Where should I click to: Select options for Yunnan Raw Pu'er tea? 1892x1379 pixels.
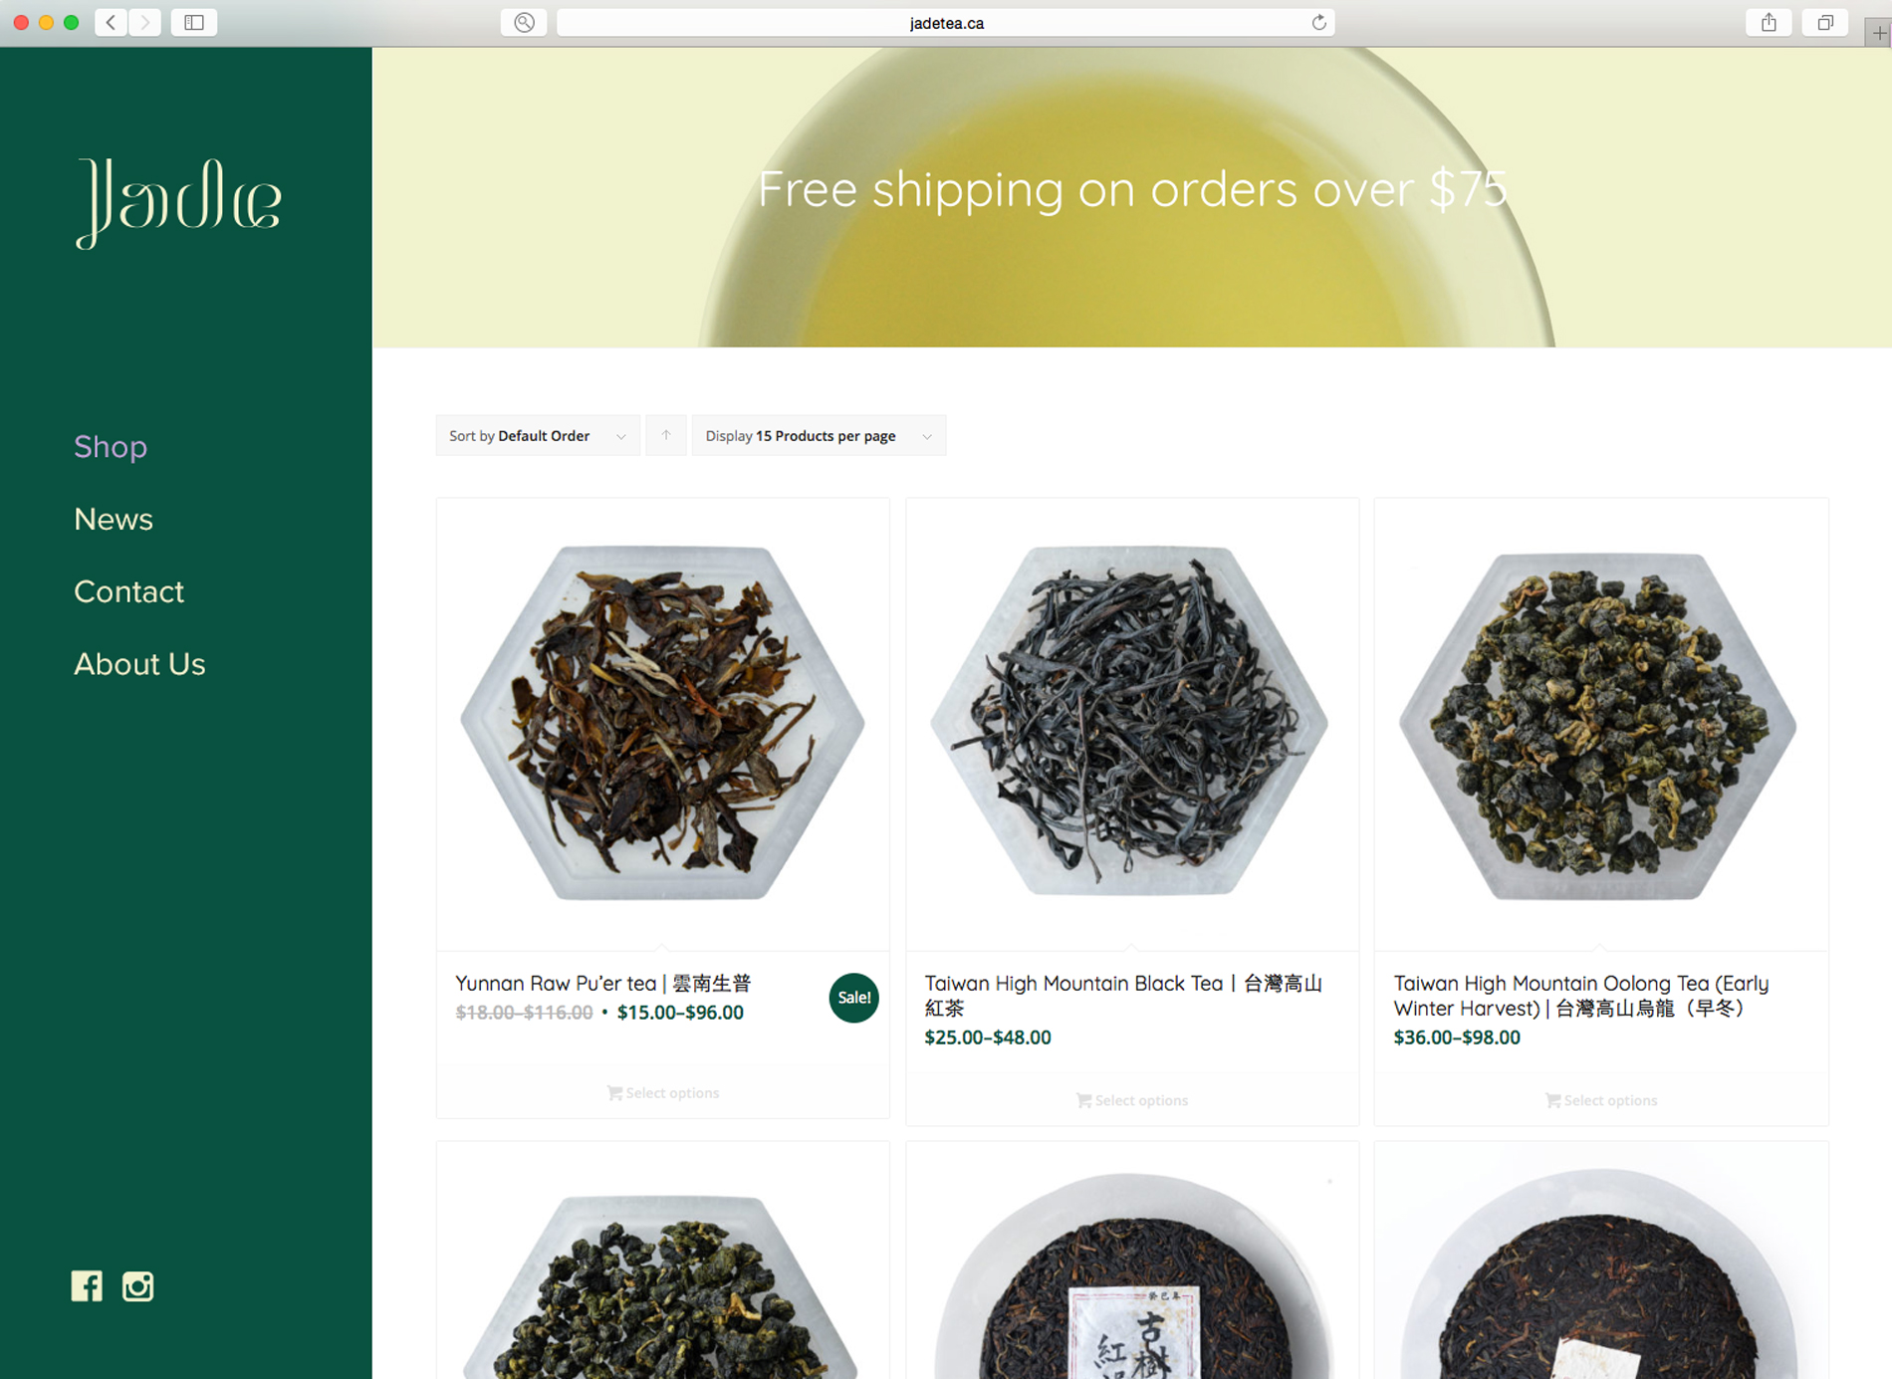coord(663,1093)
